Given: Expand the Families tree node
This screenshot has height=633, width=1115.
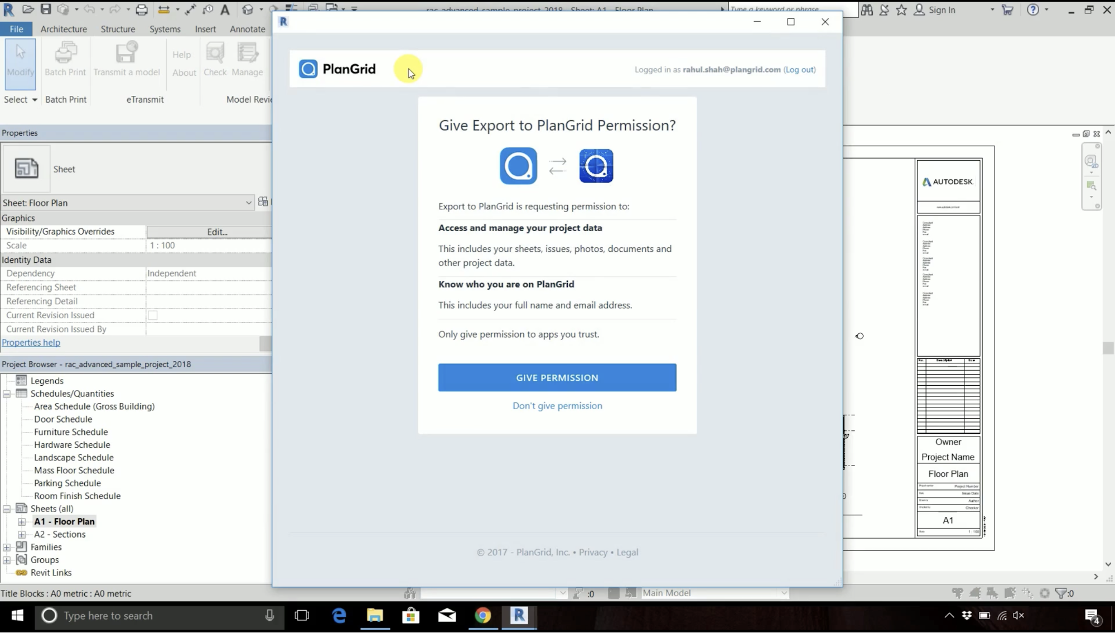Looking at the screenshot, I should click(x=7, y=547).
